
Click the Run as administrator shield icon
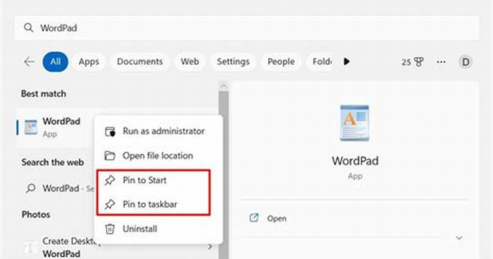point(110,131)
